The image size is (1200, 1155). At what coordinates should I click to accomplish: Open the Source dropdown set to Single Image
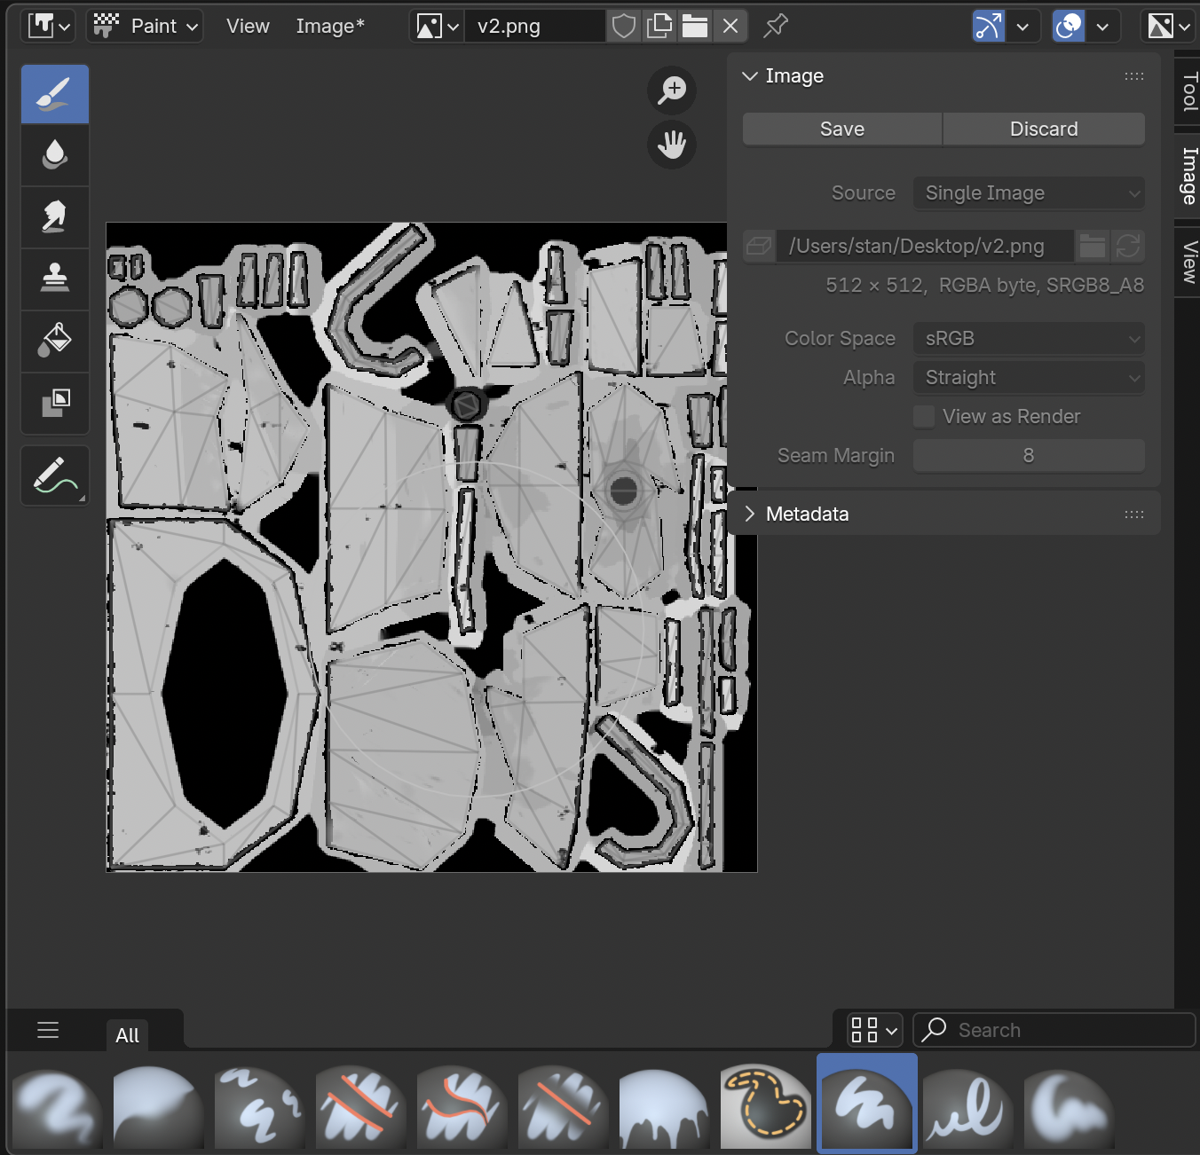(x=1028, y=193)
